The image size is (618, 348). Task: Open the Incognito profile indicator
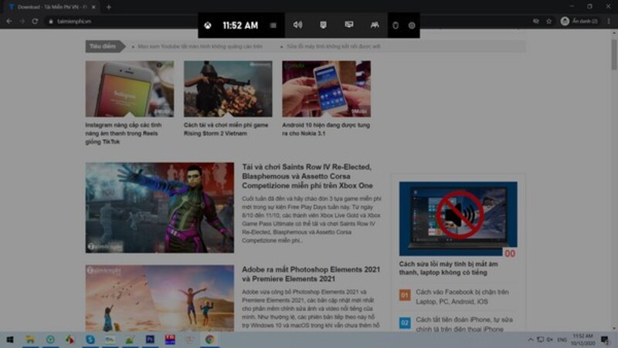(579, 22)
